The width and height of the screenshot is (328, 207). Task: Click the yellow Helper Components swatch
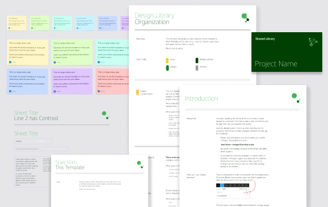tap(138, 92)
